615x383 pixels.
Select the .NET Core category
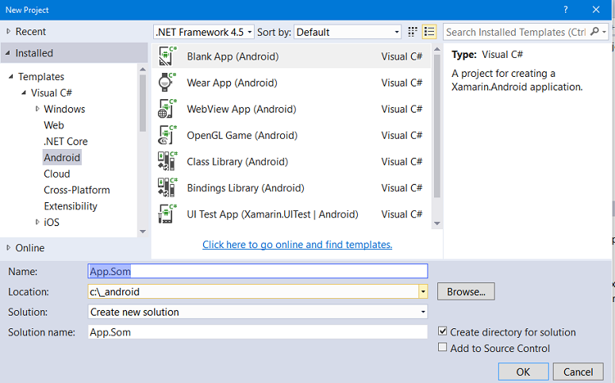(x=66, y=141)
